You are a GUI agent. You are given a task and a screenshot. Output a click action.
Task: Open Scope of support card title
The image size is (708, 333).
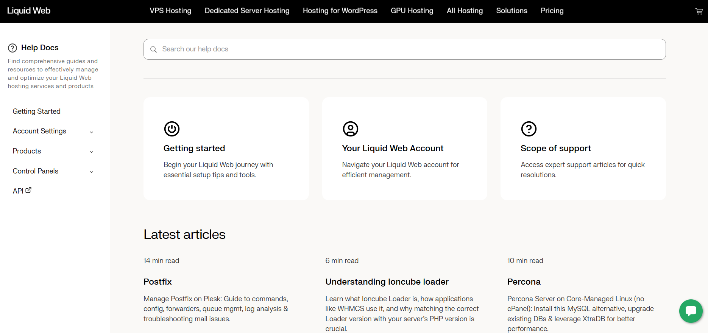coord(555,148)
